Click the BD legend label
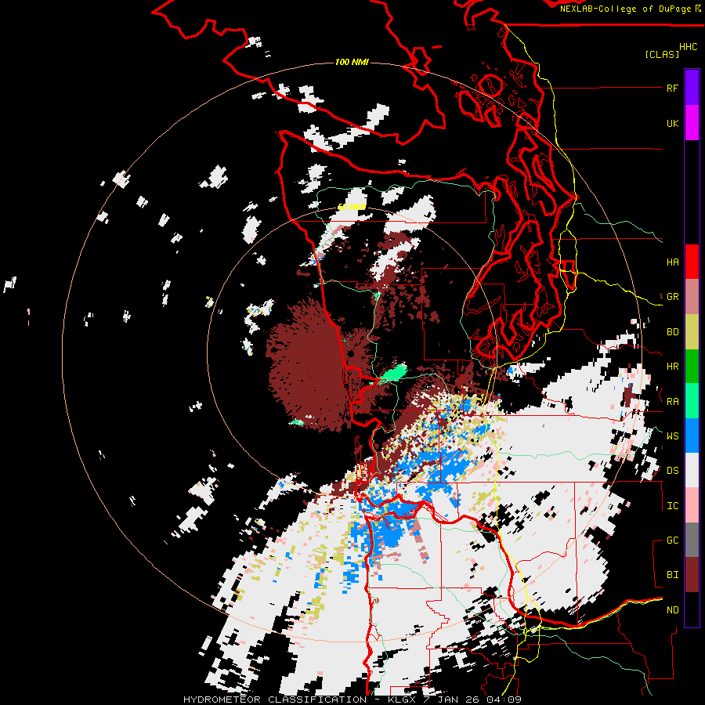The height and width of the screenshot is (705, 705). click(x=672, y=332)
